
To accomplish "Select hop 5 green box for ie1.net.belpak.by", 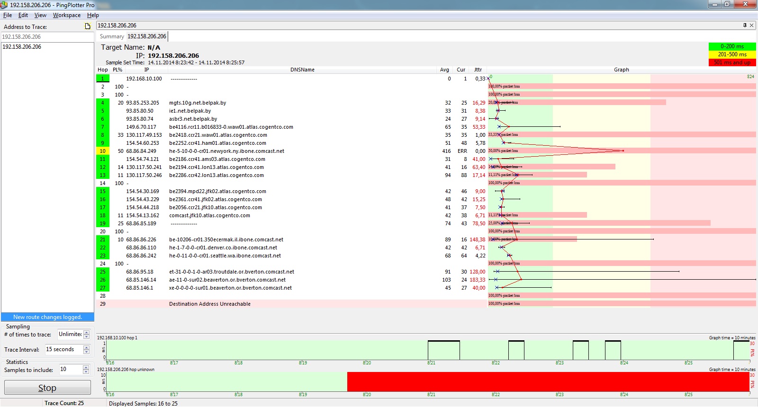I will [102, 111].
